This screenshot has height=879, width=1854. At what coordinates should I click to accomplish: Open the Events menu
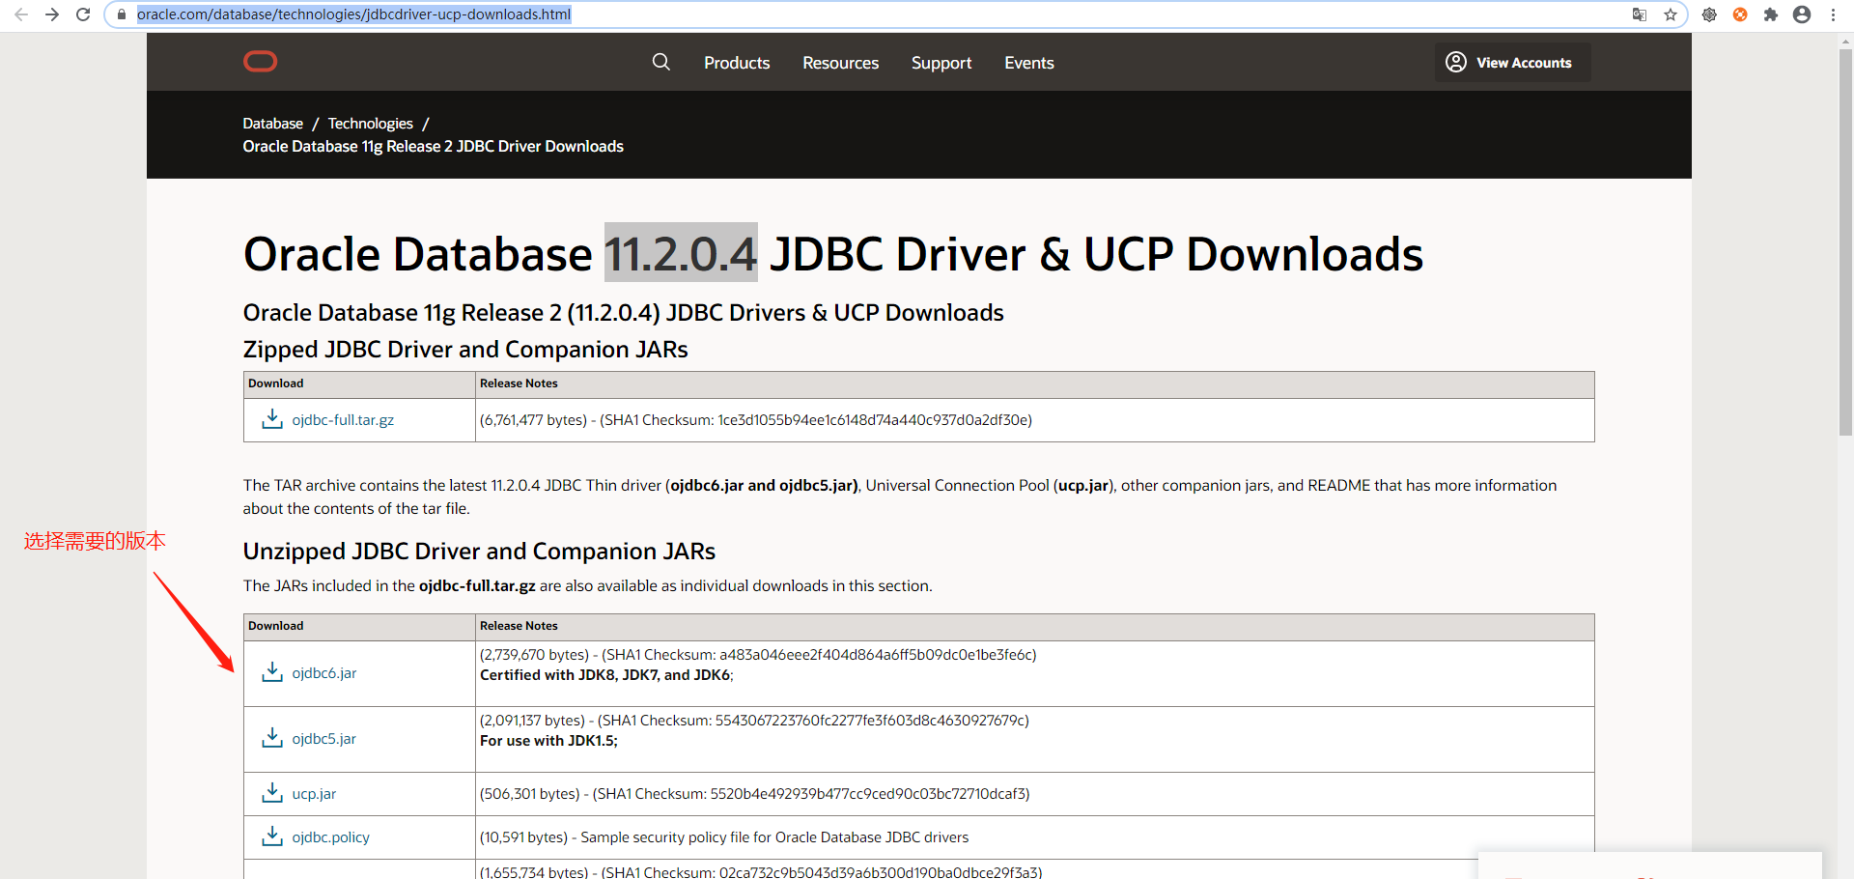point(1029,63)
